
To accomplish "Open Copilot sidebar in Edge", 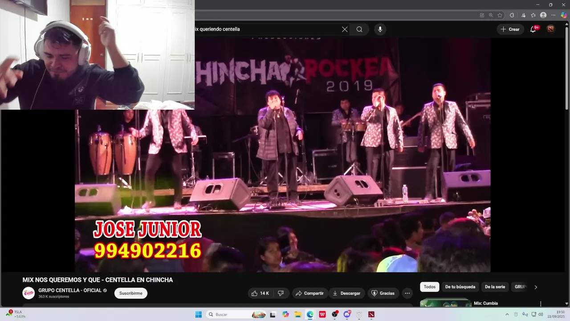I will coord(564,15).
